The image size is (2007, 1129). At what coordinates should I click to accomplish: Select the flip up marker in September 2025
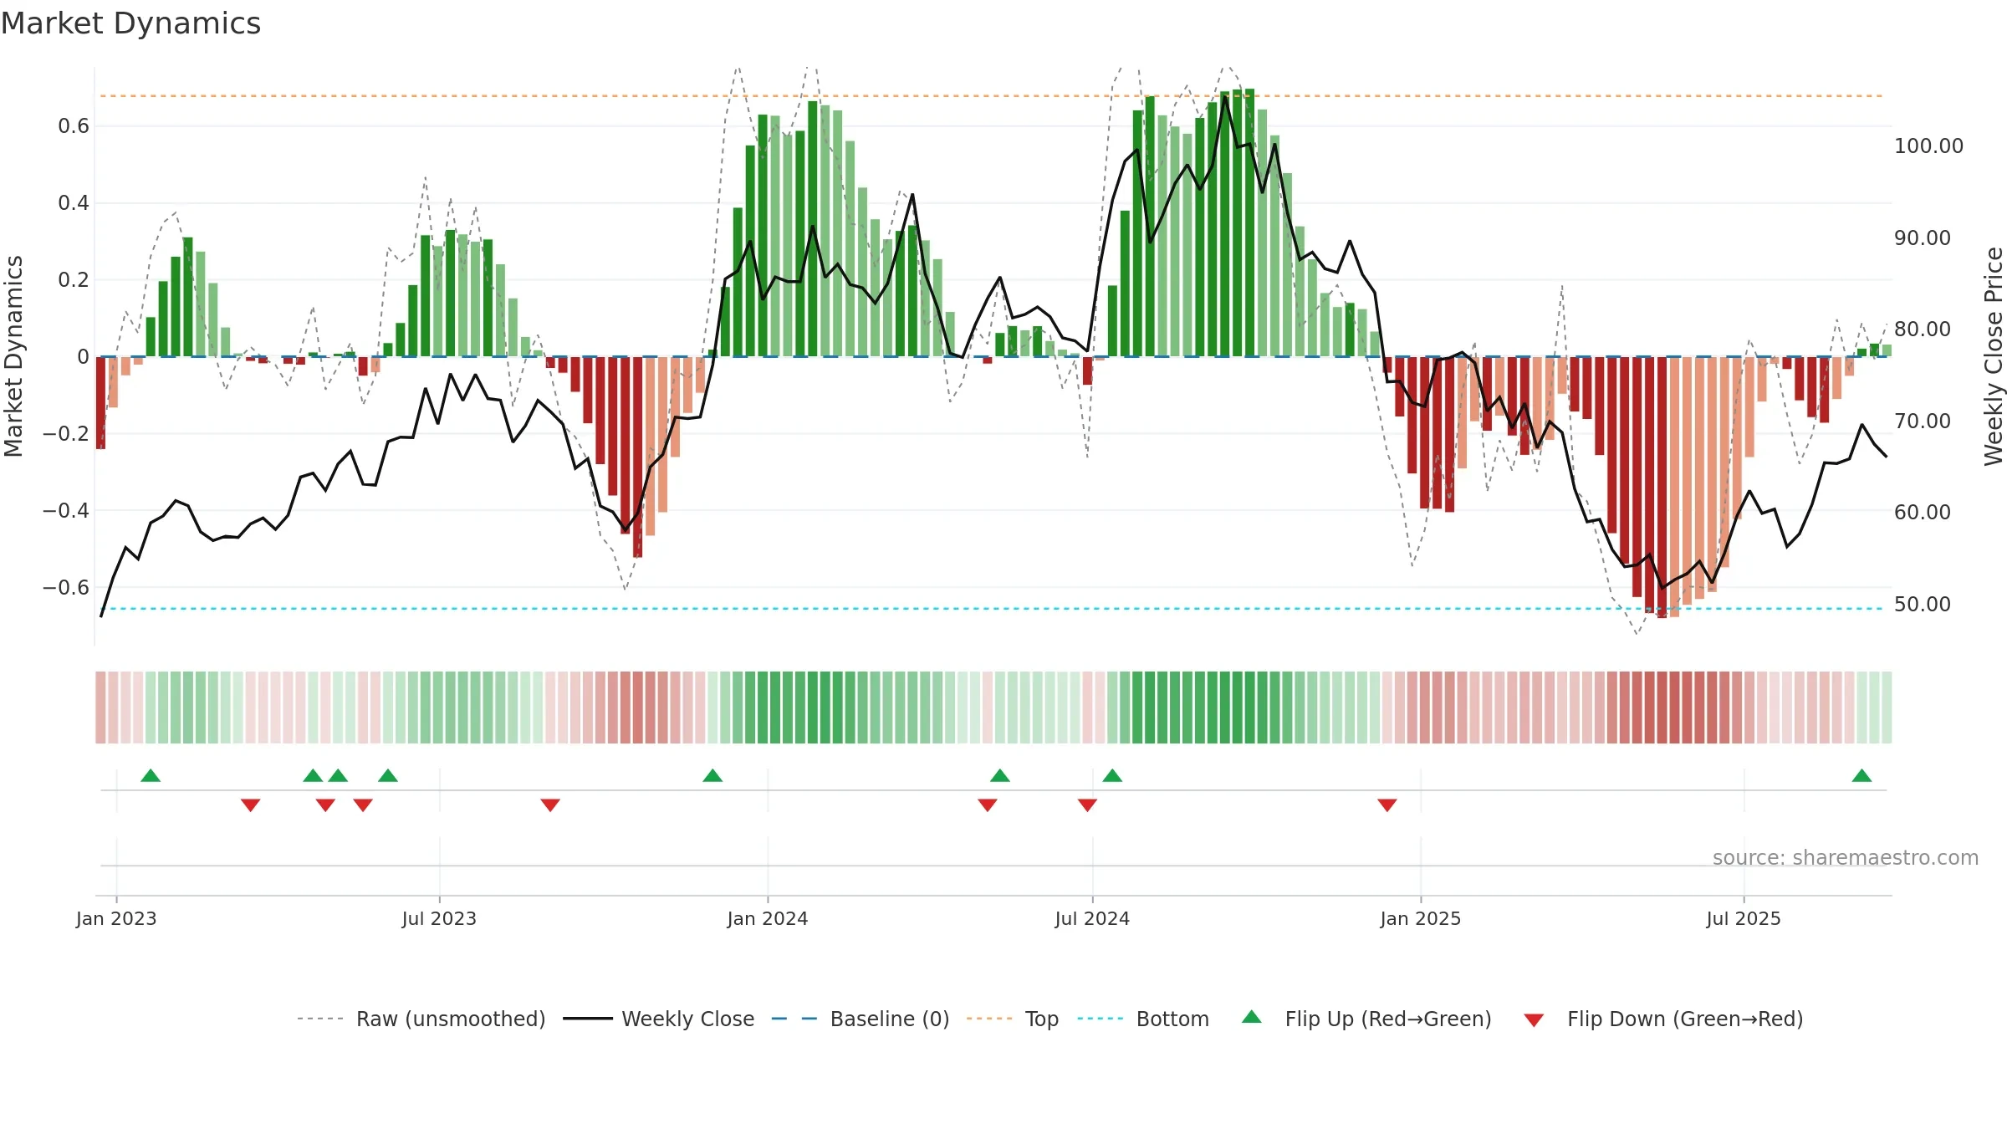pyautogui.click(x=1861, y=775)
